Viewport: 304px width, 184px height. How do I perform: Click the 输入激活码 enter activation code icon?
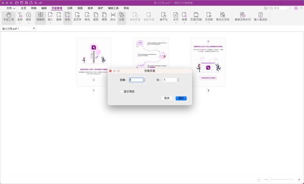(261, 15)
